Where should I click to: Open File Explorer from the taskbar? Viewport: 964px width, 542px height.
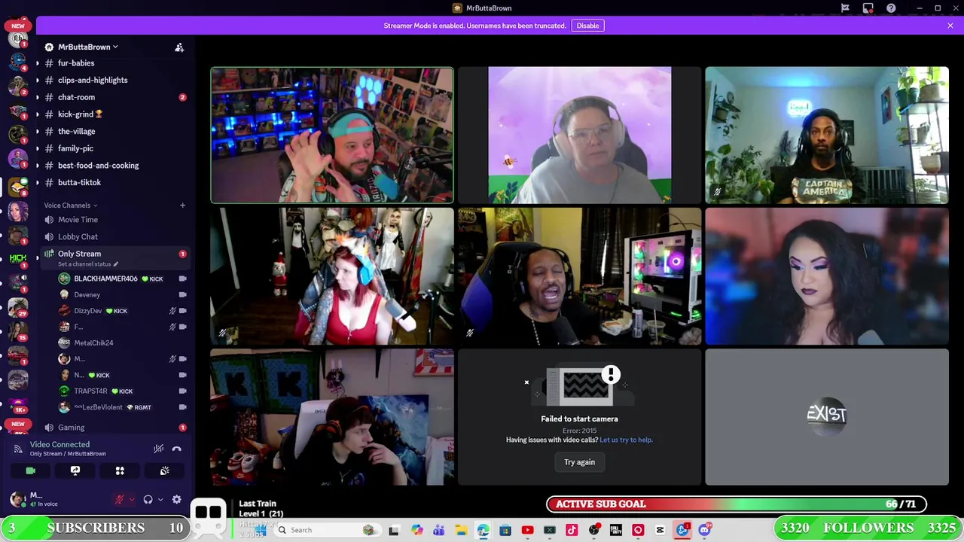461,530
